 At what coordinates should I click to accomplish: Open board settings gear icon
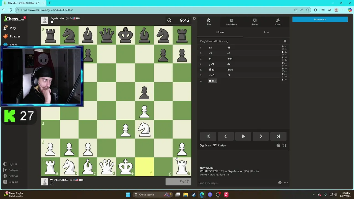194,19
